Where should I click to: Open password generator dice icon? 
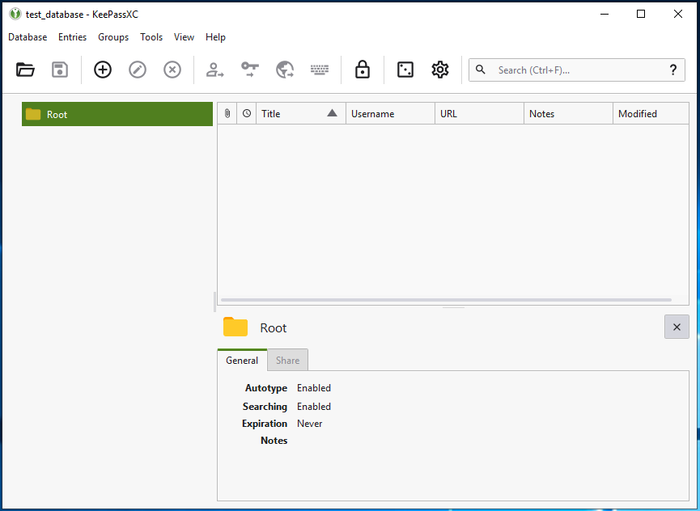[x=405, y=70]
